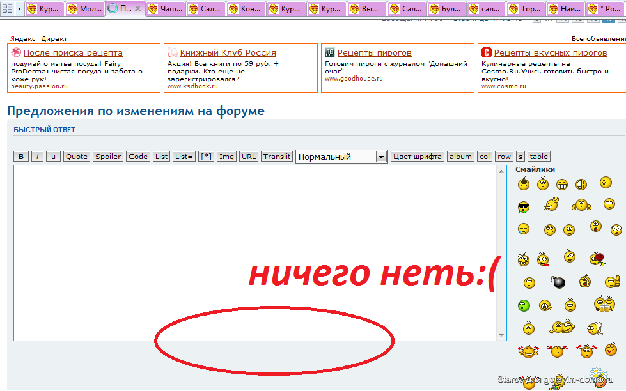Insert the angel-winged smiley
The height and width of the screenshot is (391, 626).
(x=595, y=328)
